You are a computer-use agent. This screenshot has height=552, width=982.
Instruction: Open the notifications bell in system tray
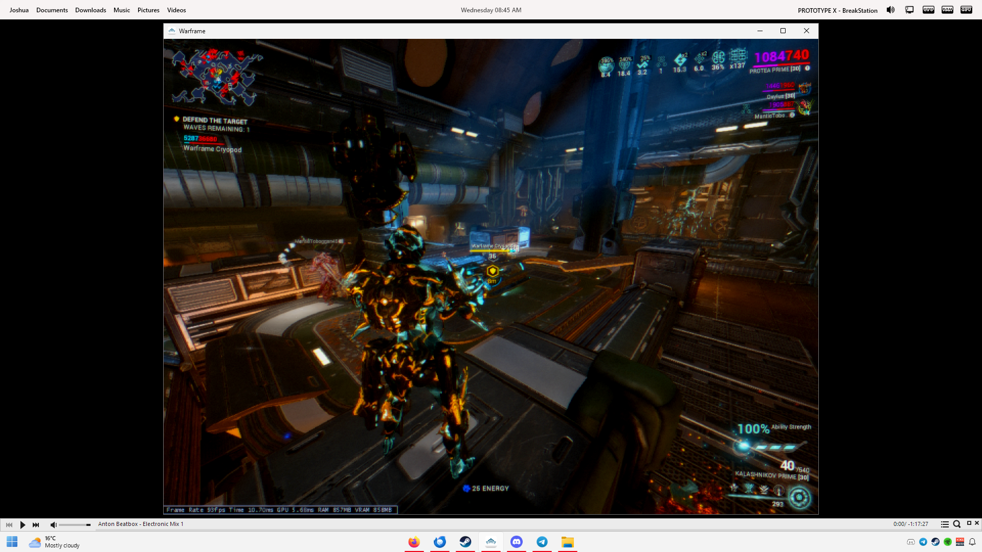972,542
